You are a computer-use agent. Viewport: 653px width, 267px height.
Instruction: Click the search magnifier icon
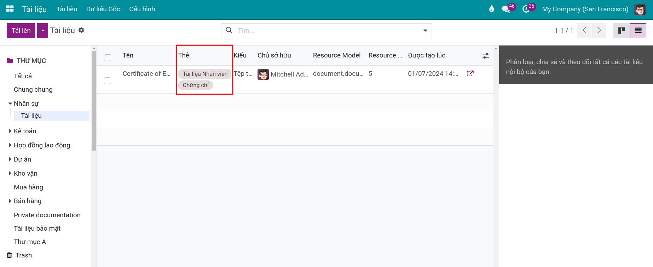point(229,30)
